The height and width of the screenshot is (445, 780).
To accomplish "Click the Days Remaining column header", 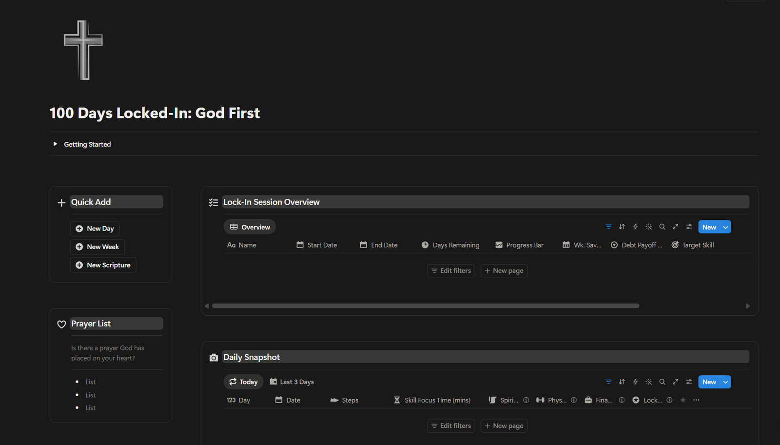I will (450, 245).
